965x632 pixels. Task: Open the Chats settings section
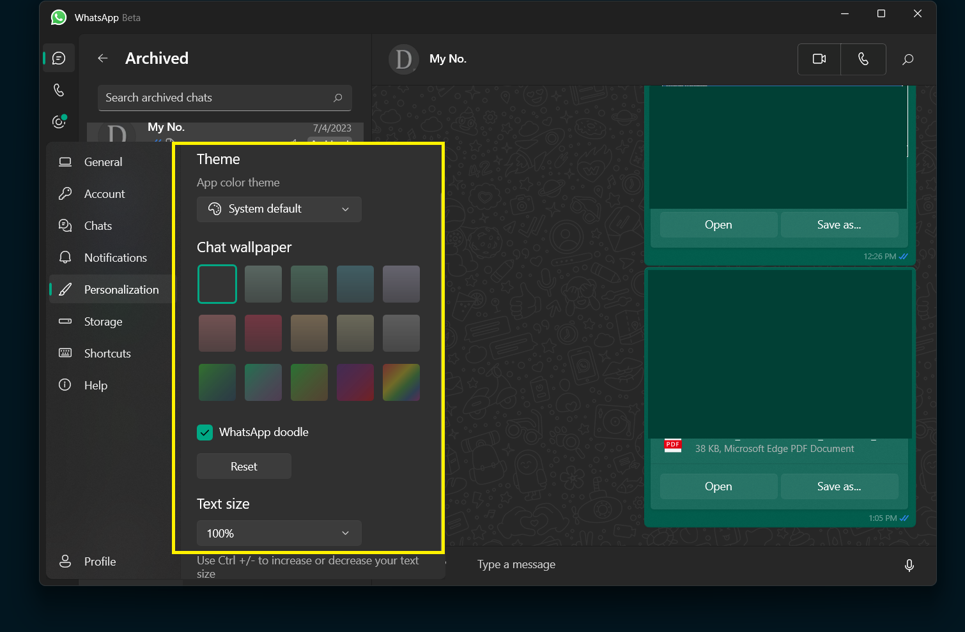[111, 226]
